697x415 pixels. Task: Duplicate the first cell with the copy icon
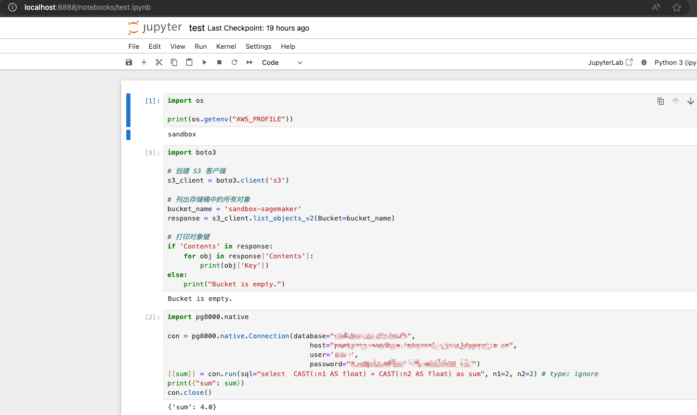[661, 101]
